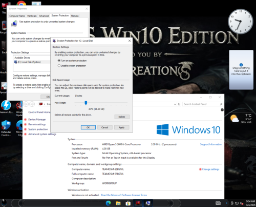Minimize the Control Panel System window

click(x=201, y=97)
